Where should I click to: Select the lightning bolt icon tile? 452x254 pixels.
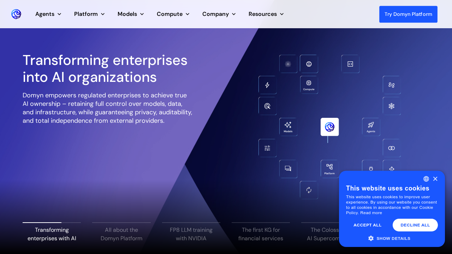point(267,85)
